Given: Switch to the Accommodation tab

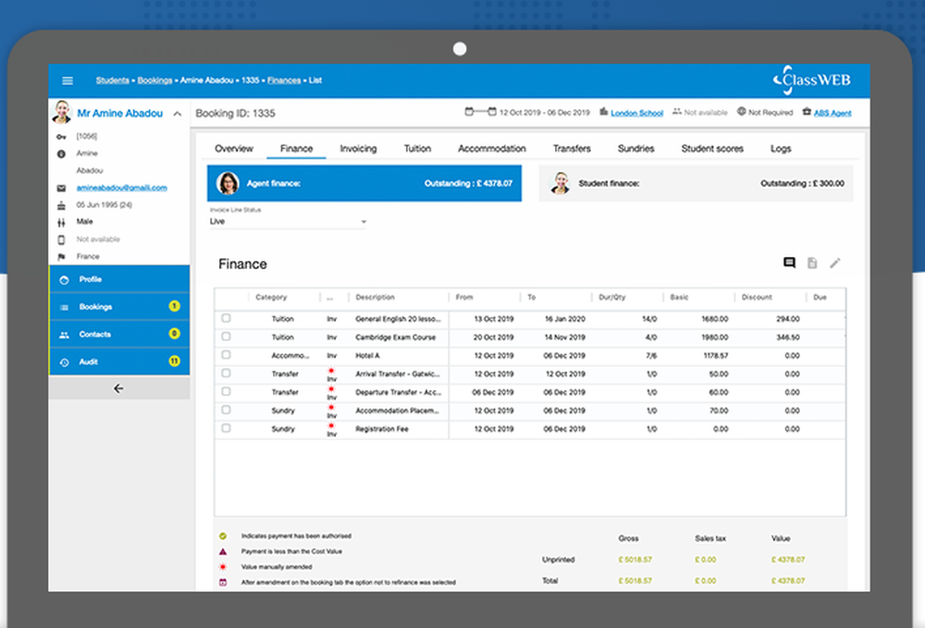Looking at the screenshot, I should coord(491,149).
